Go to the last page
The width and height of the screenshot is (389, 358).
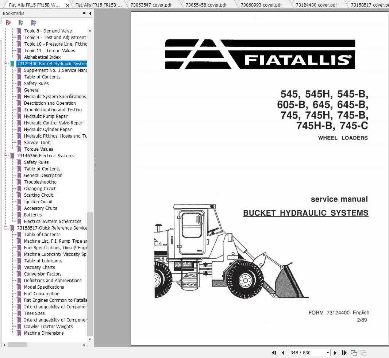(344, 353)
